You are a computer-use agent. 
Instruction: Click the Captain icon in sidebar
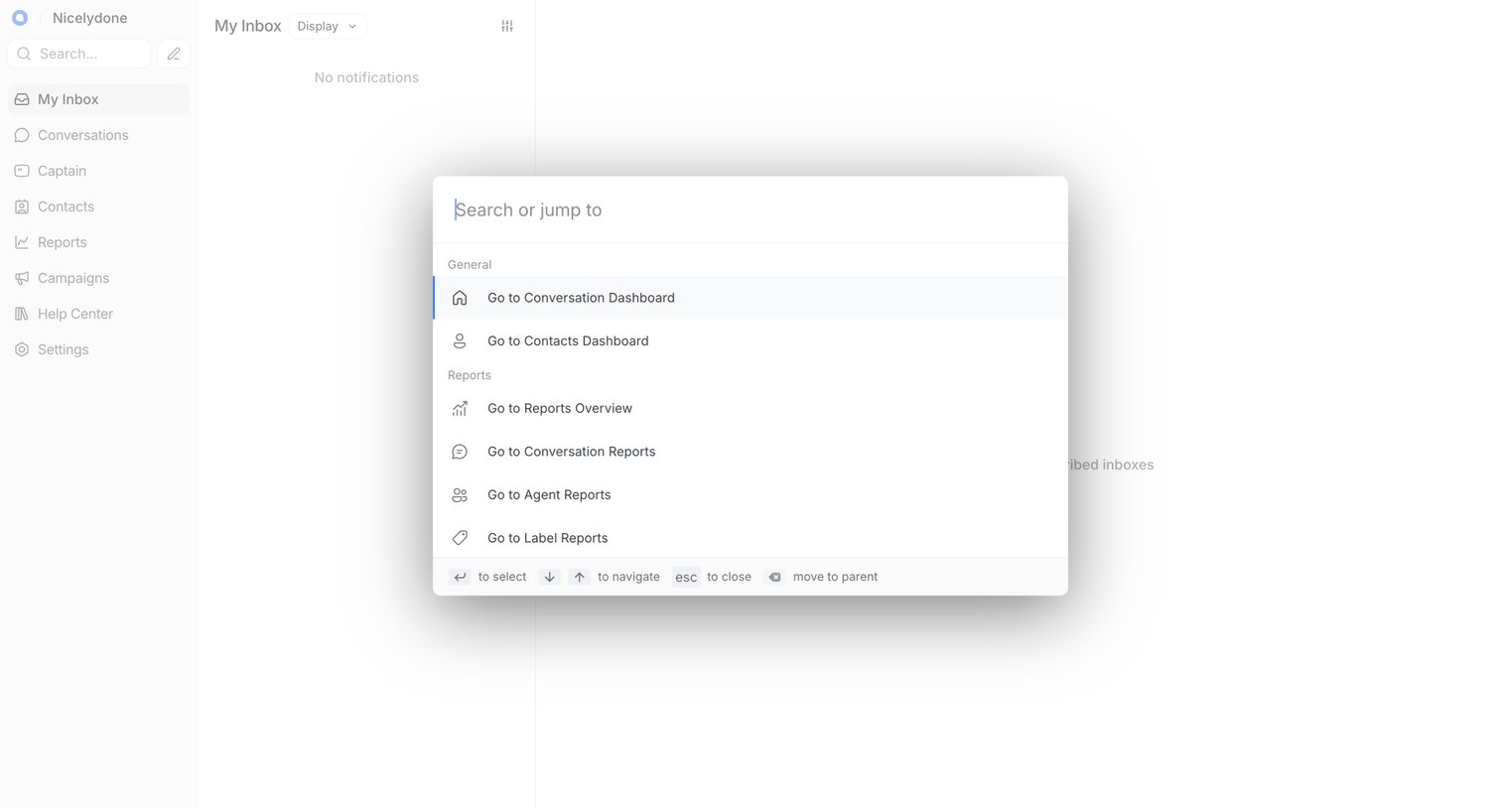(22, 171)
